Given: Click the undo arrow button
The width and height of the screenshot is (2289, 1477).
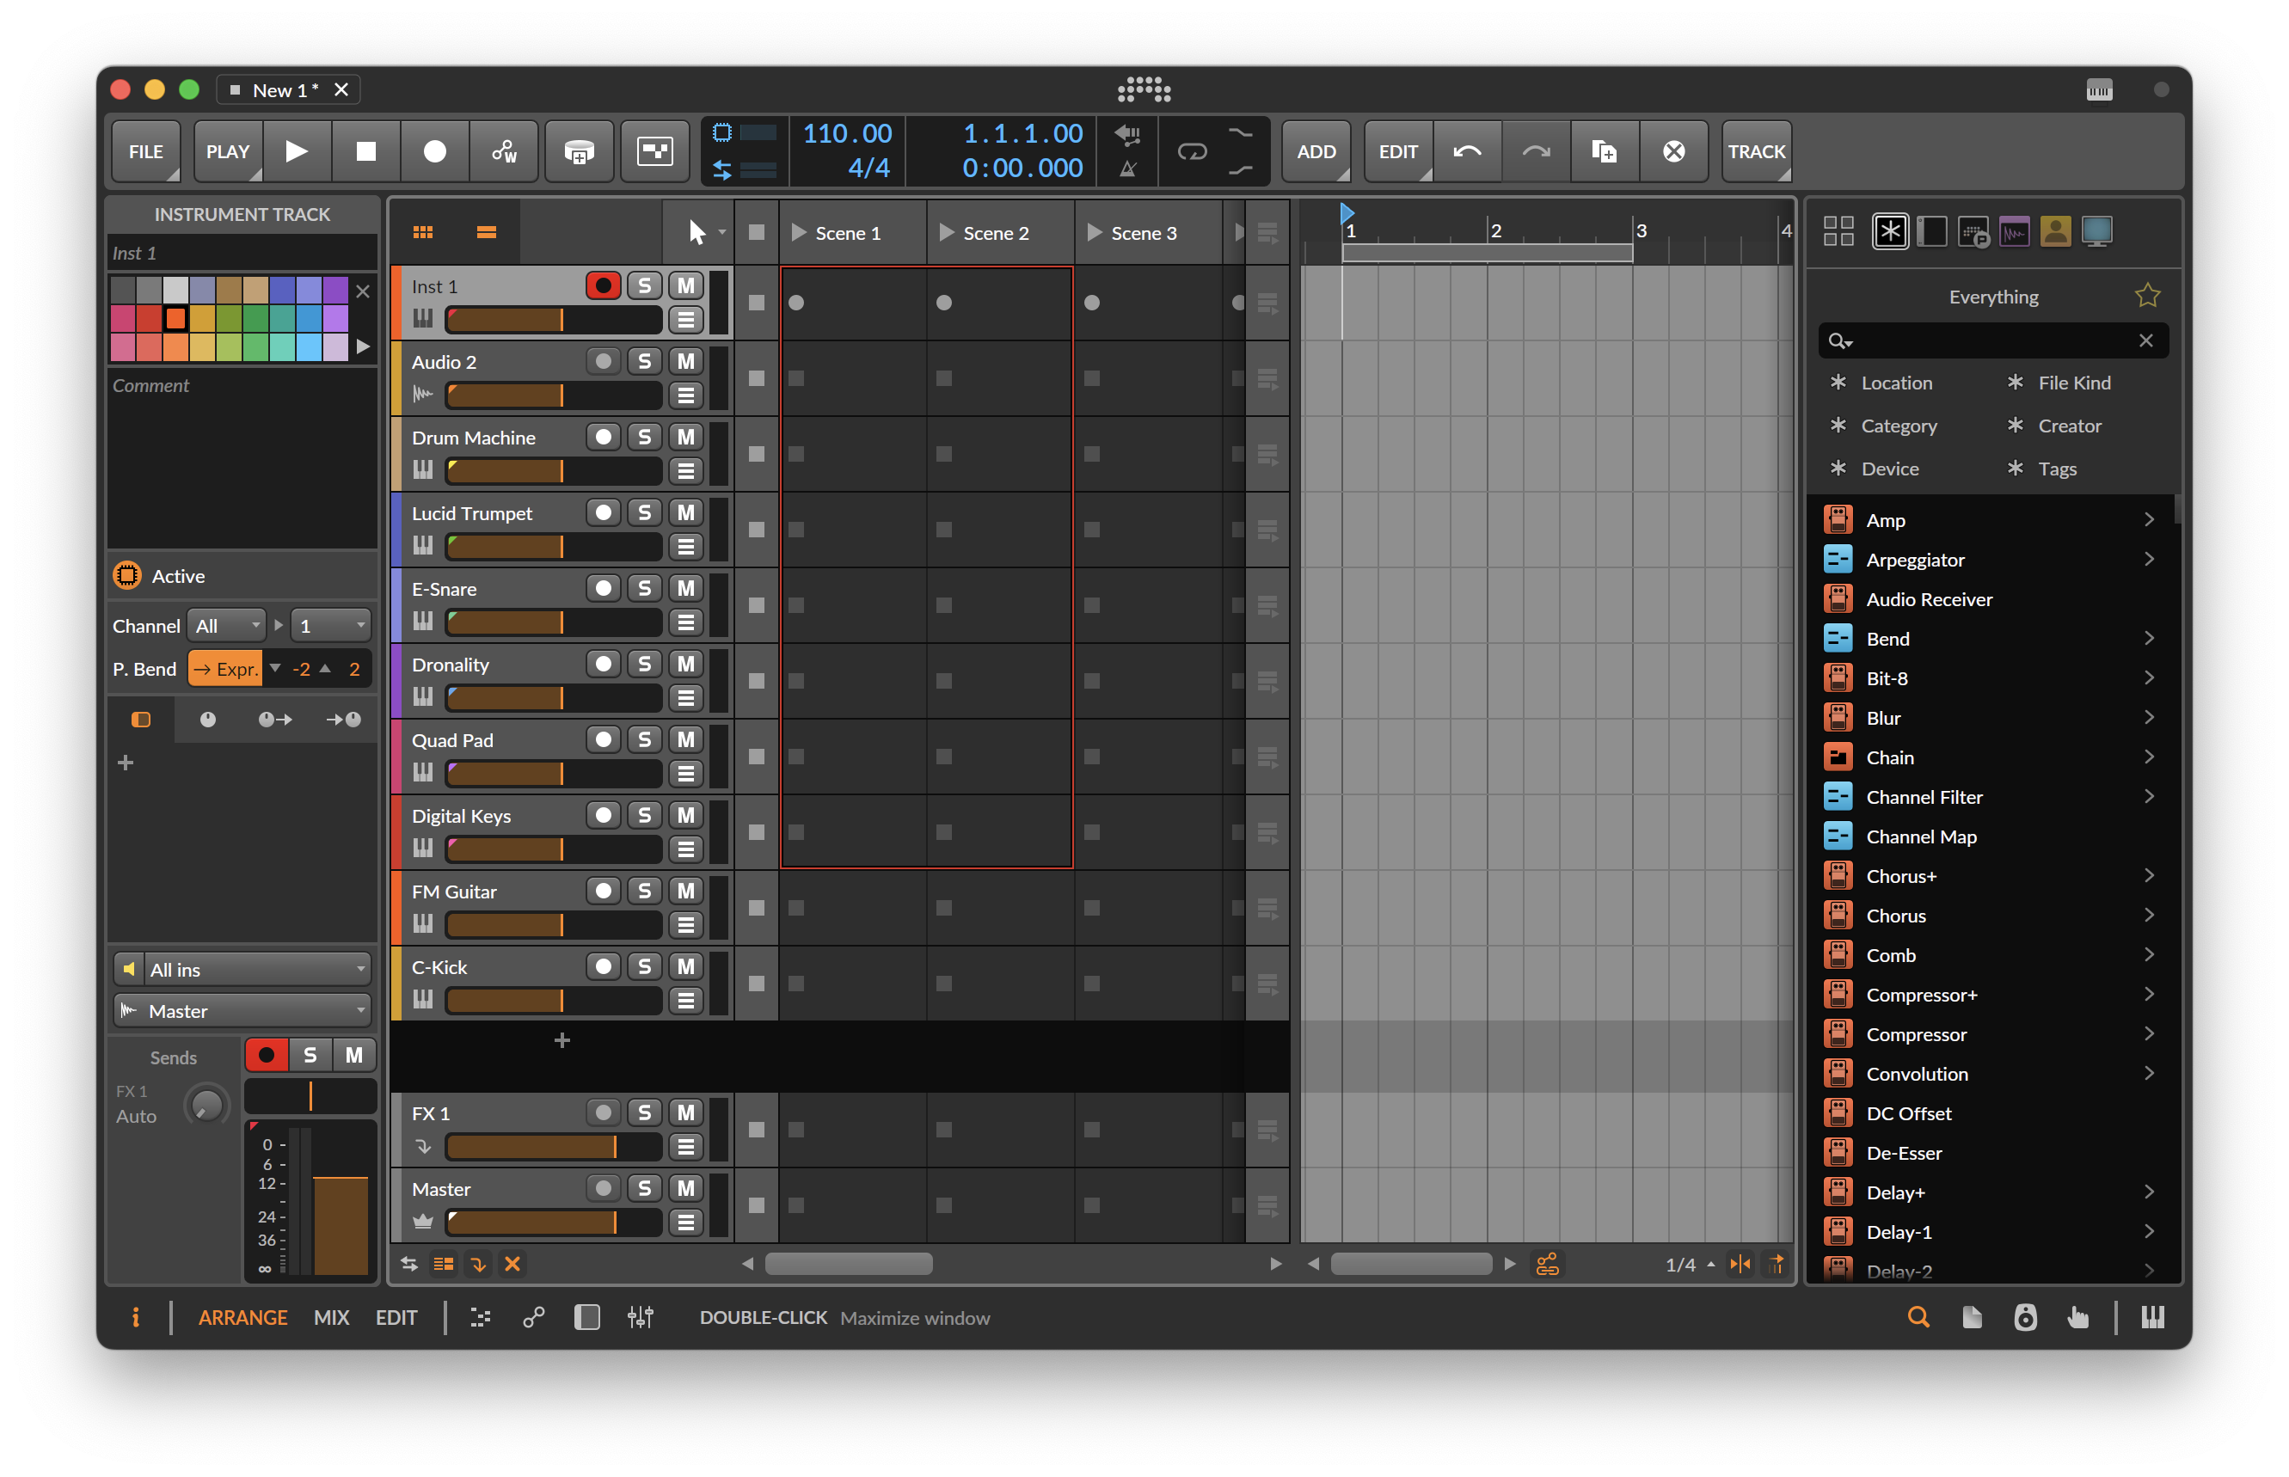Looking at the screenshot, I should pos(1467,151).
